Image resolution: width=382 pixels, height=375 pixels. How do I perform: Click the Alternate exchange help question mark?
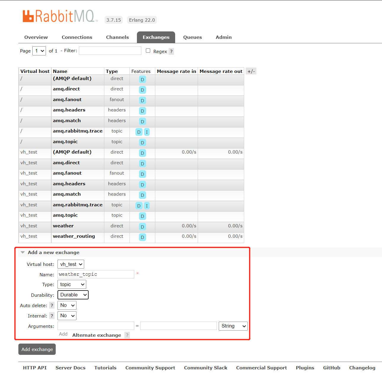point(127,335)
